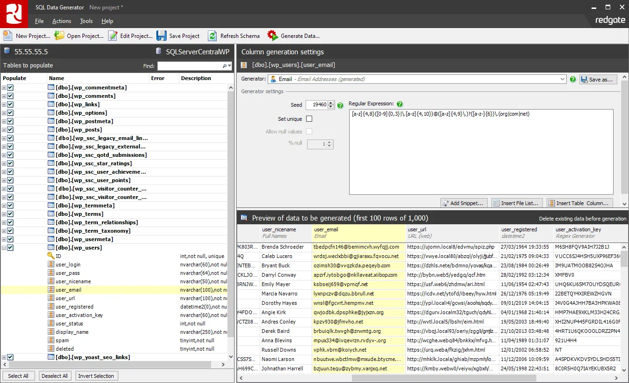Expand the [dbo].[wp_posts] tree node

point(4,130)
